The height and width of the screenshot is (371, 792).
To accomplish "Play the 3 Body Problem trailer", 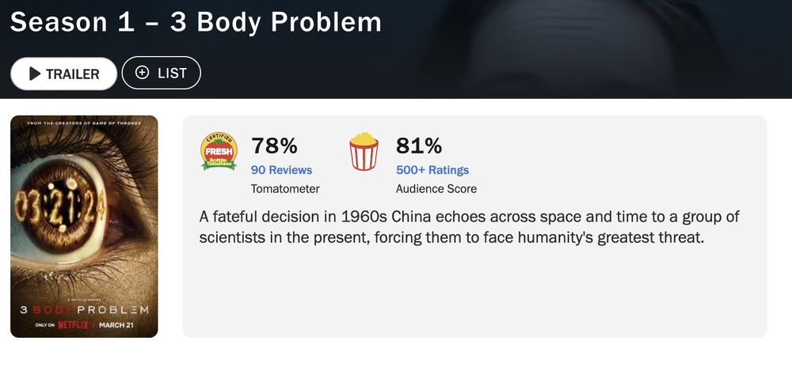I will point(63,74).
